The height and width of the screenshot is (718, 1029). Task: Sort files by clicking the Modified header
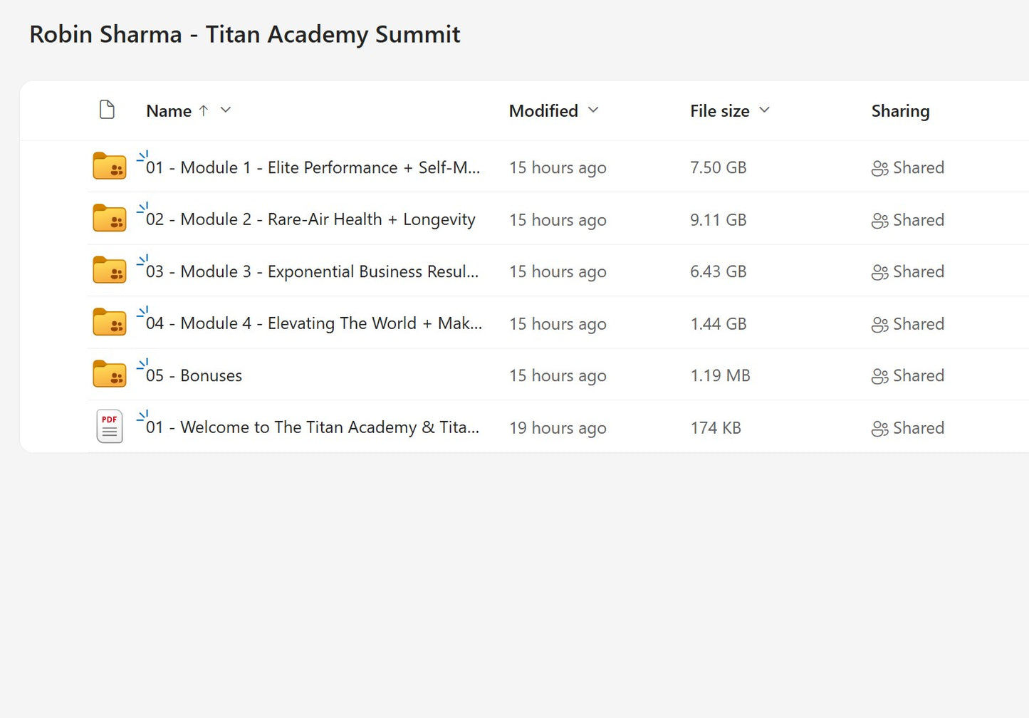click(543, 110)
